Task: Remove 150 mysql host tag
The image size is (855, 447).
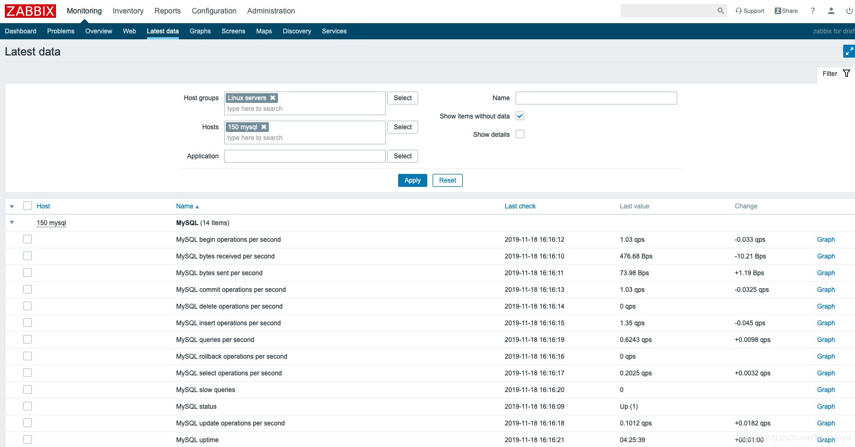Action: click(264, 127)
